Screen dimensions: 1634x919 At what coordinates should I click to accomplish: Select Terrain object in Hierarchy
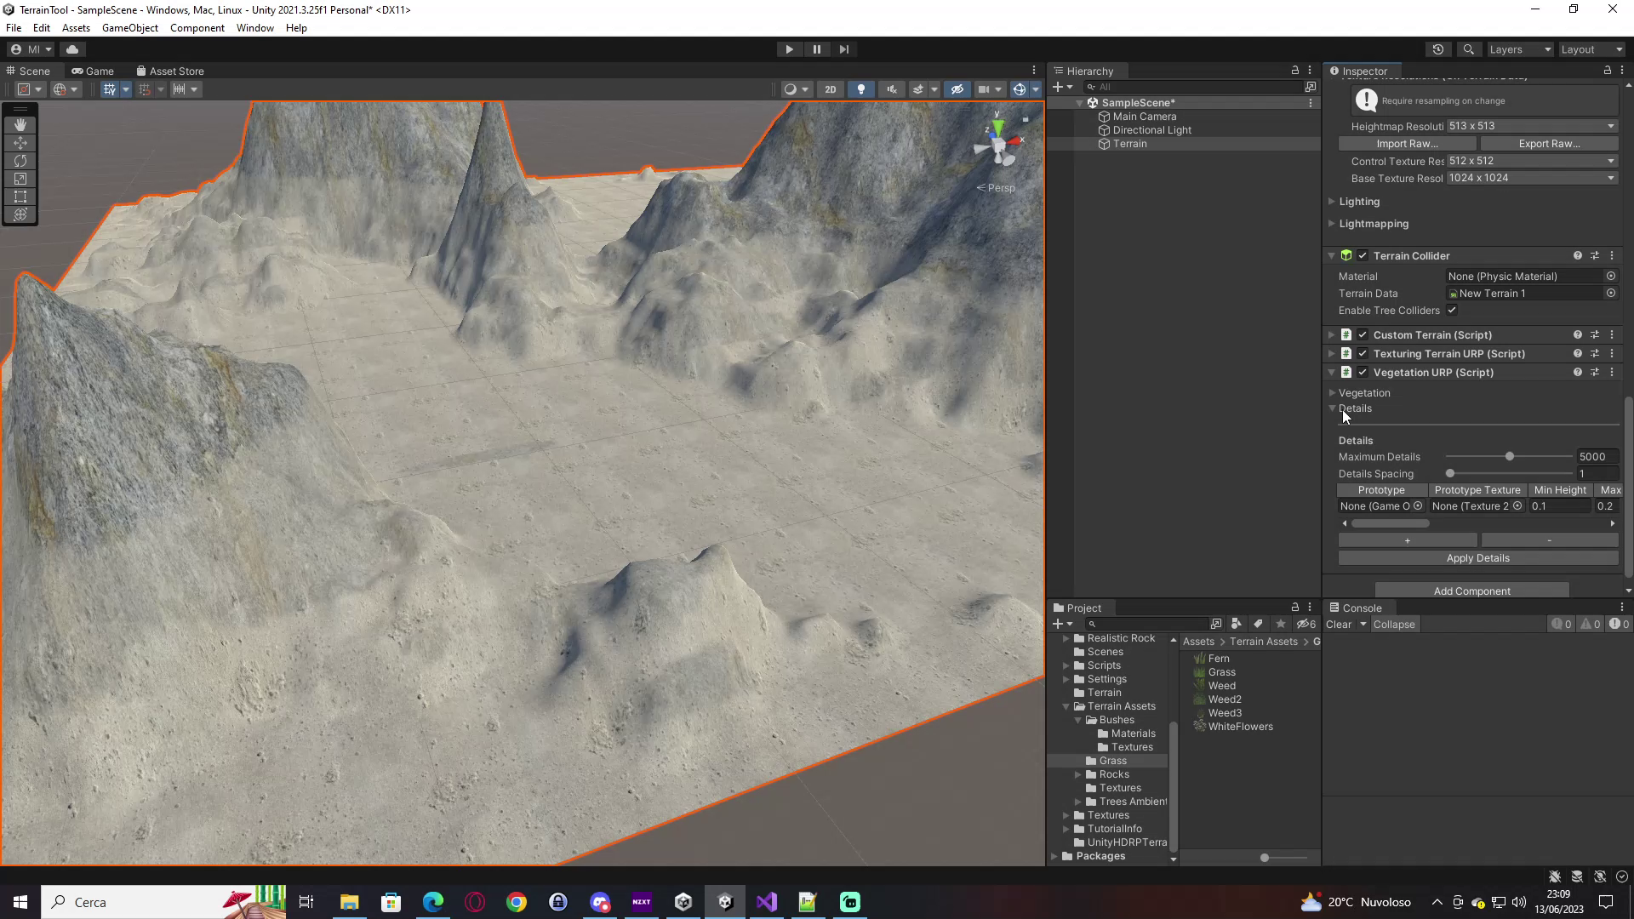pos(1129,144)
